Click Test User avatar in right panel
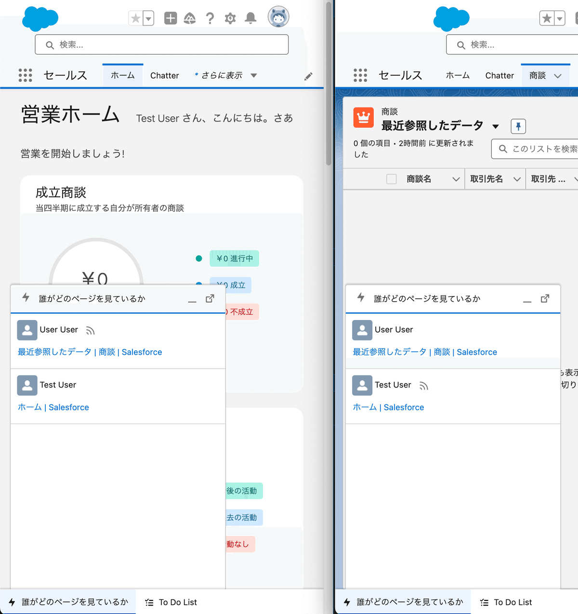Viewport: 578px width, 614px height. [x=362, y=386]
